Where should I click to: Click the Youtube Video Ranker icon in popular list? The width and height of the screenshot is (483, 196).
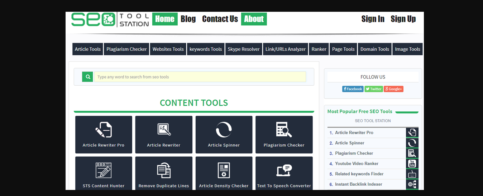point(412,164)
